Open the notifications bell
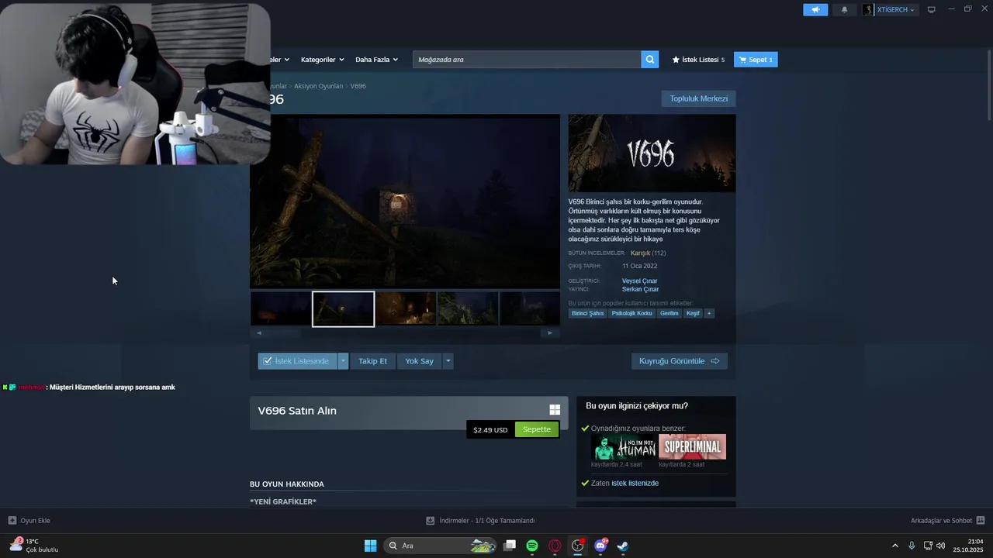The image size is (993, 558). [x=845, y=9]
